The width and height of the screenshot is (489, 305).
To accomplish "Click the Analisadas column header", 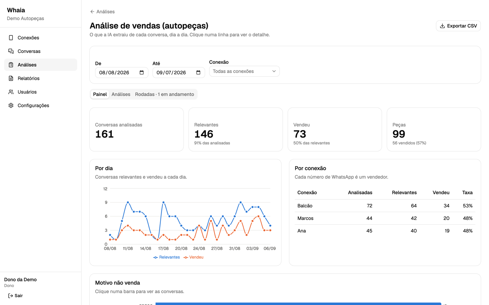I will [x=360, y=193].
